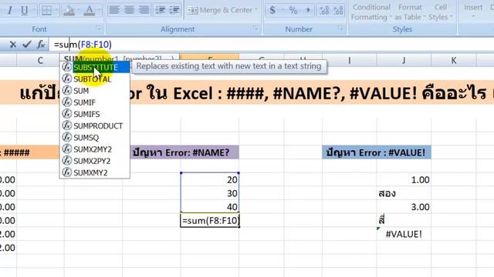Click the Font Color letter A
Viewport: 494px width, 277px height.
pyautogui.click(x=90, y=11)
